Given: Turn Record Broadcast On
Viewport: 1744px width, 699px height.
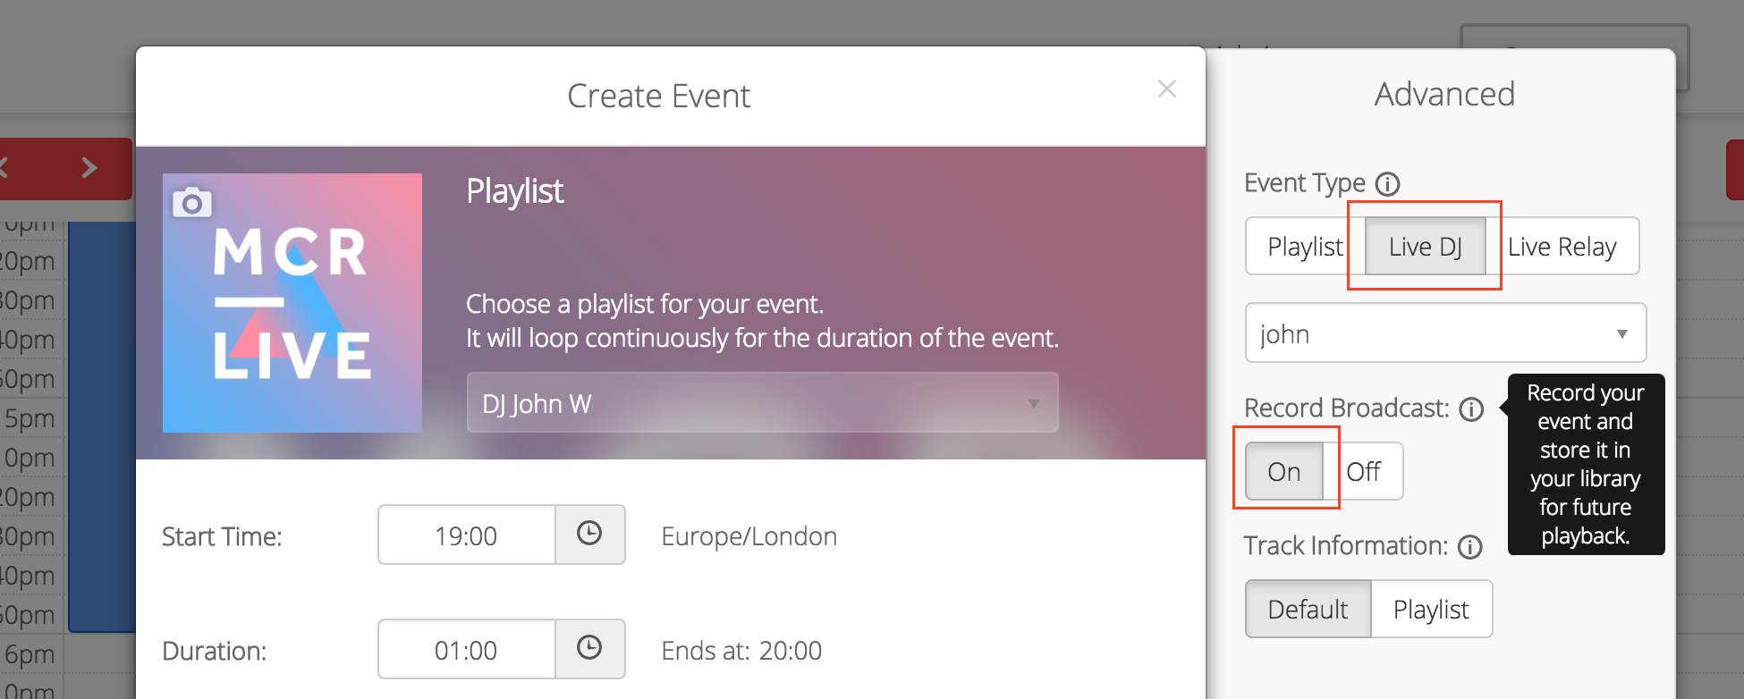Looking at the screenshot, I should tap(1284, 471).
